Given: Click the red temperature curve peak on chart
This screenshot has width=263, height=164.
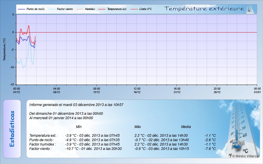Looking at the screenshot, I should coord(29,26).
